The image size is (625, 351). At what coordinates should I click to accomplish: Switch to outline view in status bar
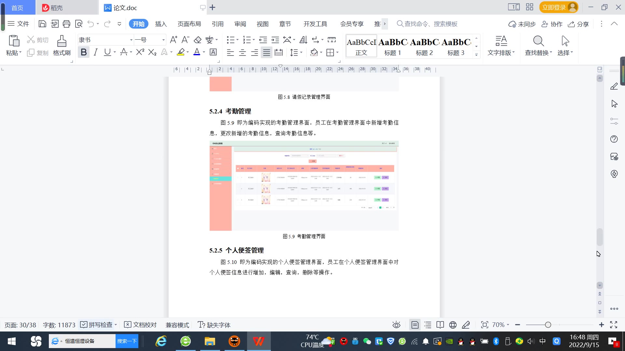[428, 325]
